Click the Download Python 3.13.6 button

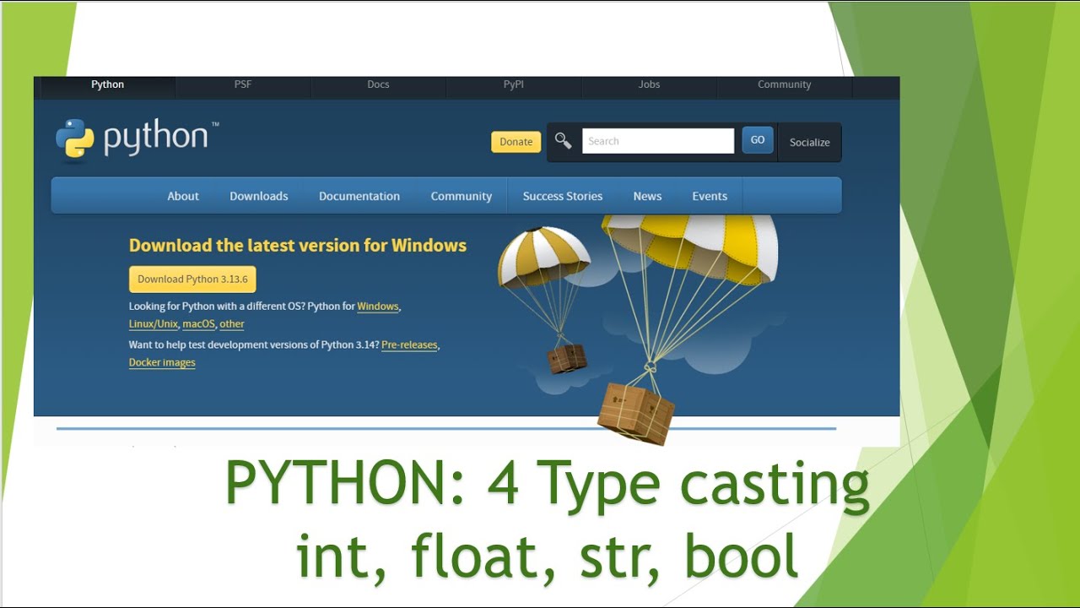(x=192, y=280)
